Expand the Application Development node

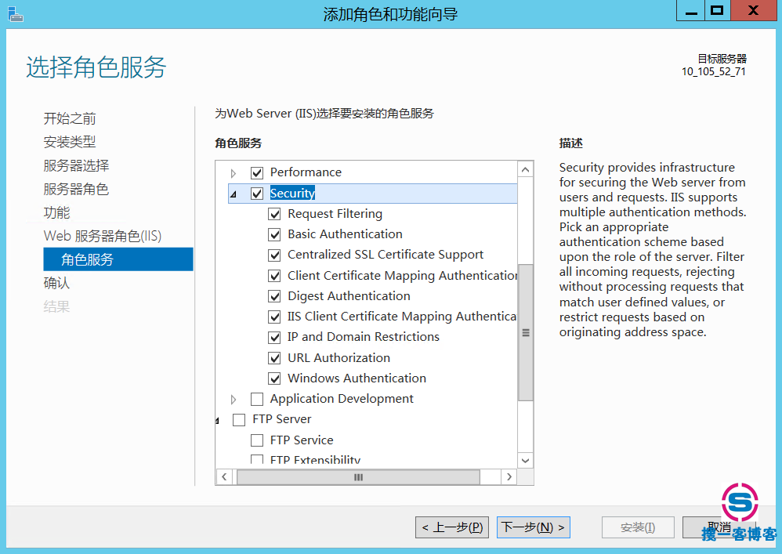click(x=234, y=400)
